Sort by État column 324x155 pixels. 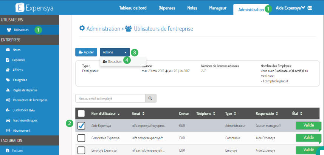pyautogui.click(x=297, y=114)
